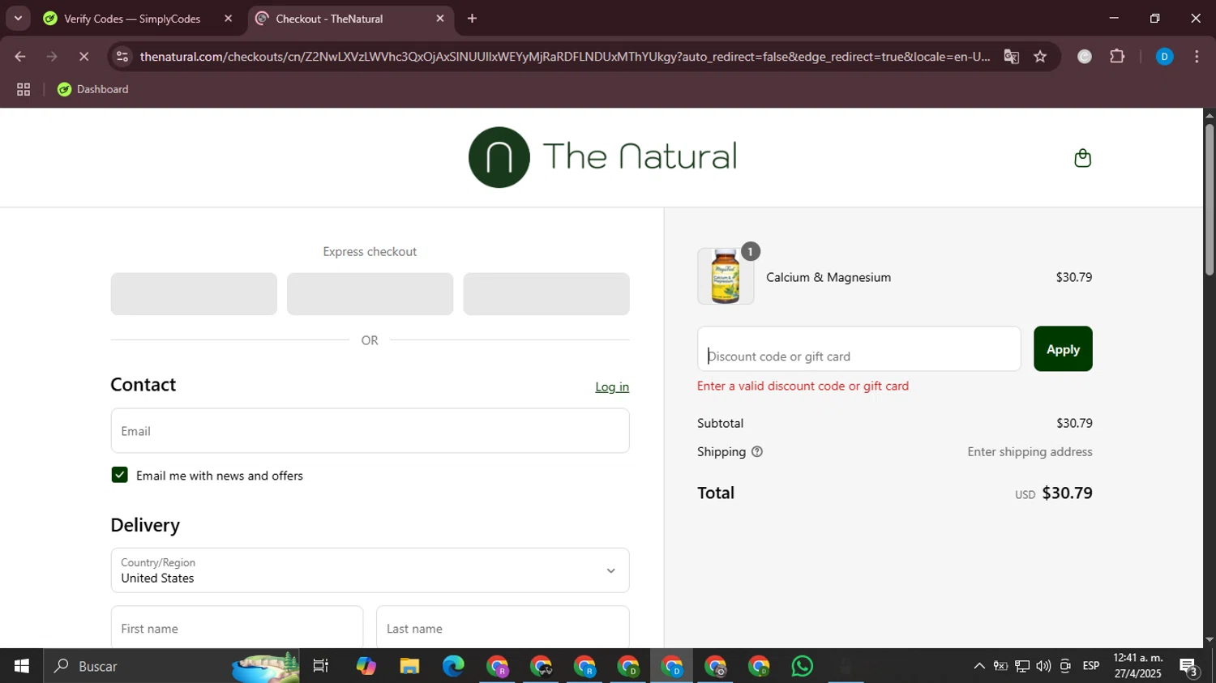Open volume control in system tray
The width and height of the screenshot is (1216, 683).
coord(1043,666)
